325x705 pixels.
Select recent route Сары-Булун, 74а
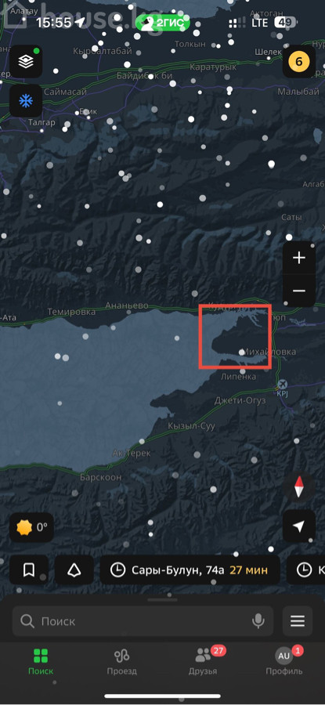tap(190, 570)
